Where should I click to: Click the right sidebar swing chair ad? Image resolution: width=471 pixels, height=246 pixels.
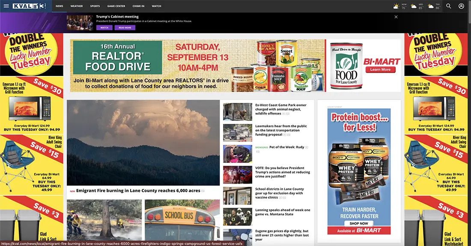point(436,164)
